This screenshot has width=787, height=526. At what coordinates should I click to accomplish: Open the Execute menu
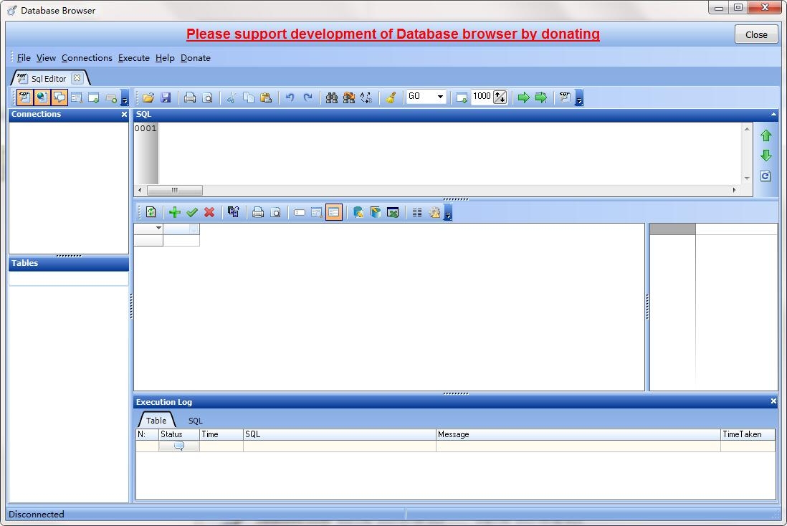click(x=133, y=58)
